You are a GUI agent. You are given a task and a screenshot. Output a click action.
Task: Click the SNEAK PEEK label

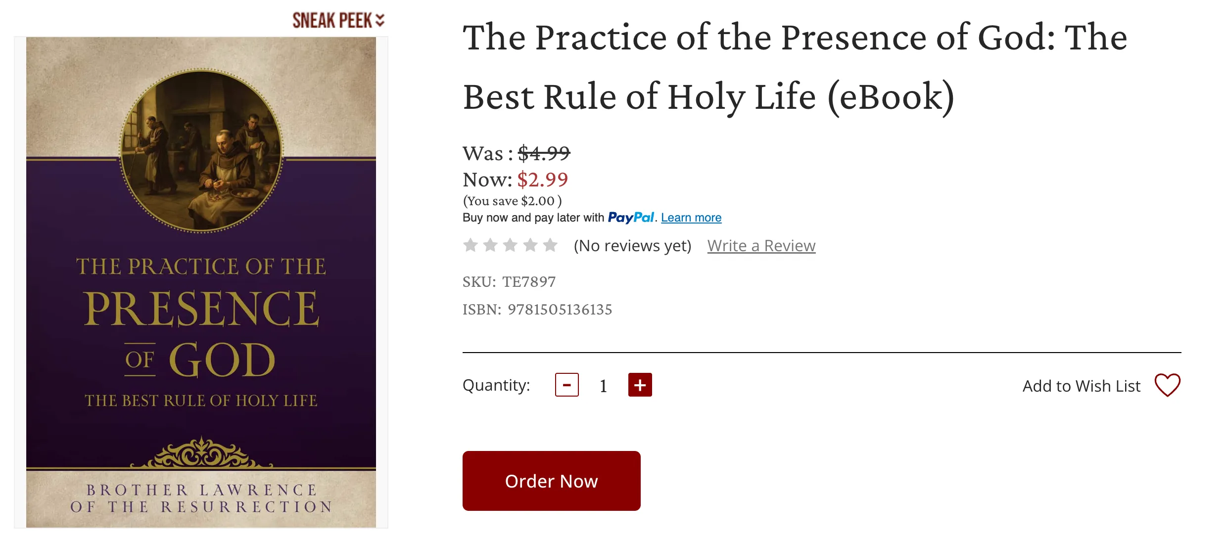click(332, 20)
